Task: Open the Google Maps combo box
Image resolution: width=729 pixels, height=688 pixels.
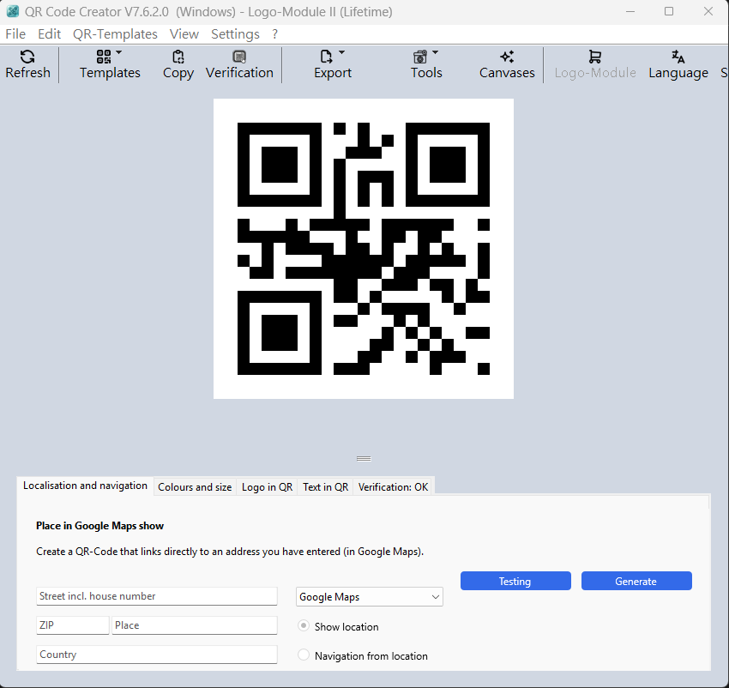Action: [x=369, y=597]
